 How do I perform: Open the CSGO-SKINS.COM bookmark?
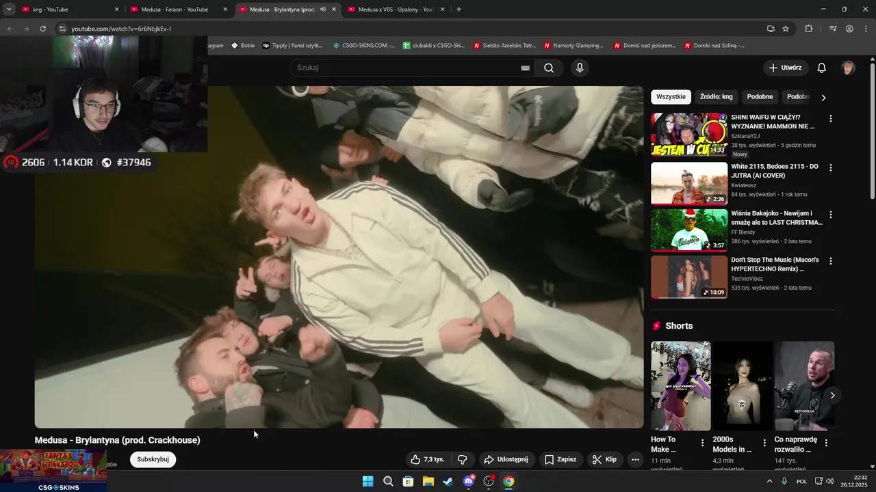pyautogui.click(x=364, y=46)
